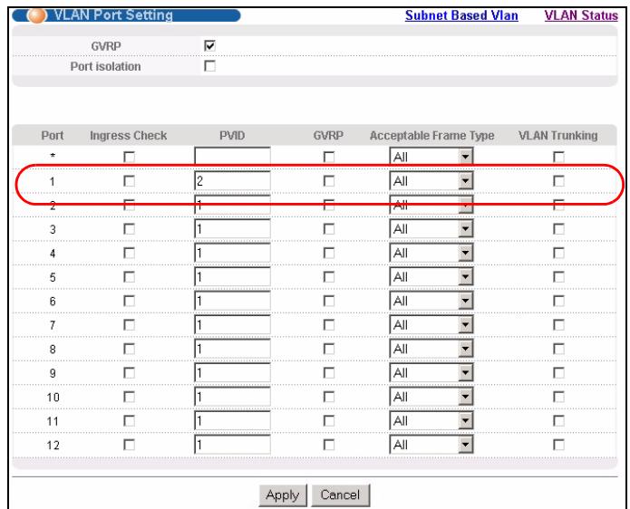Click port number 10 label
The image size is (630, 509).
pos(53,398)
